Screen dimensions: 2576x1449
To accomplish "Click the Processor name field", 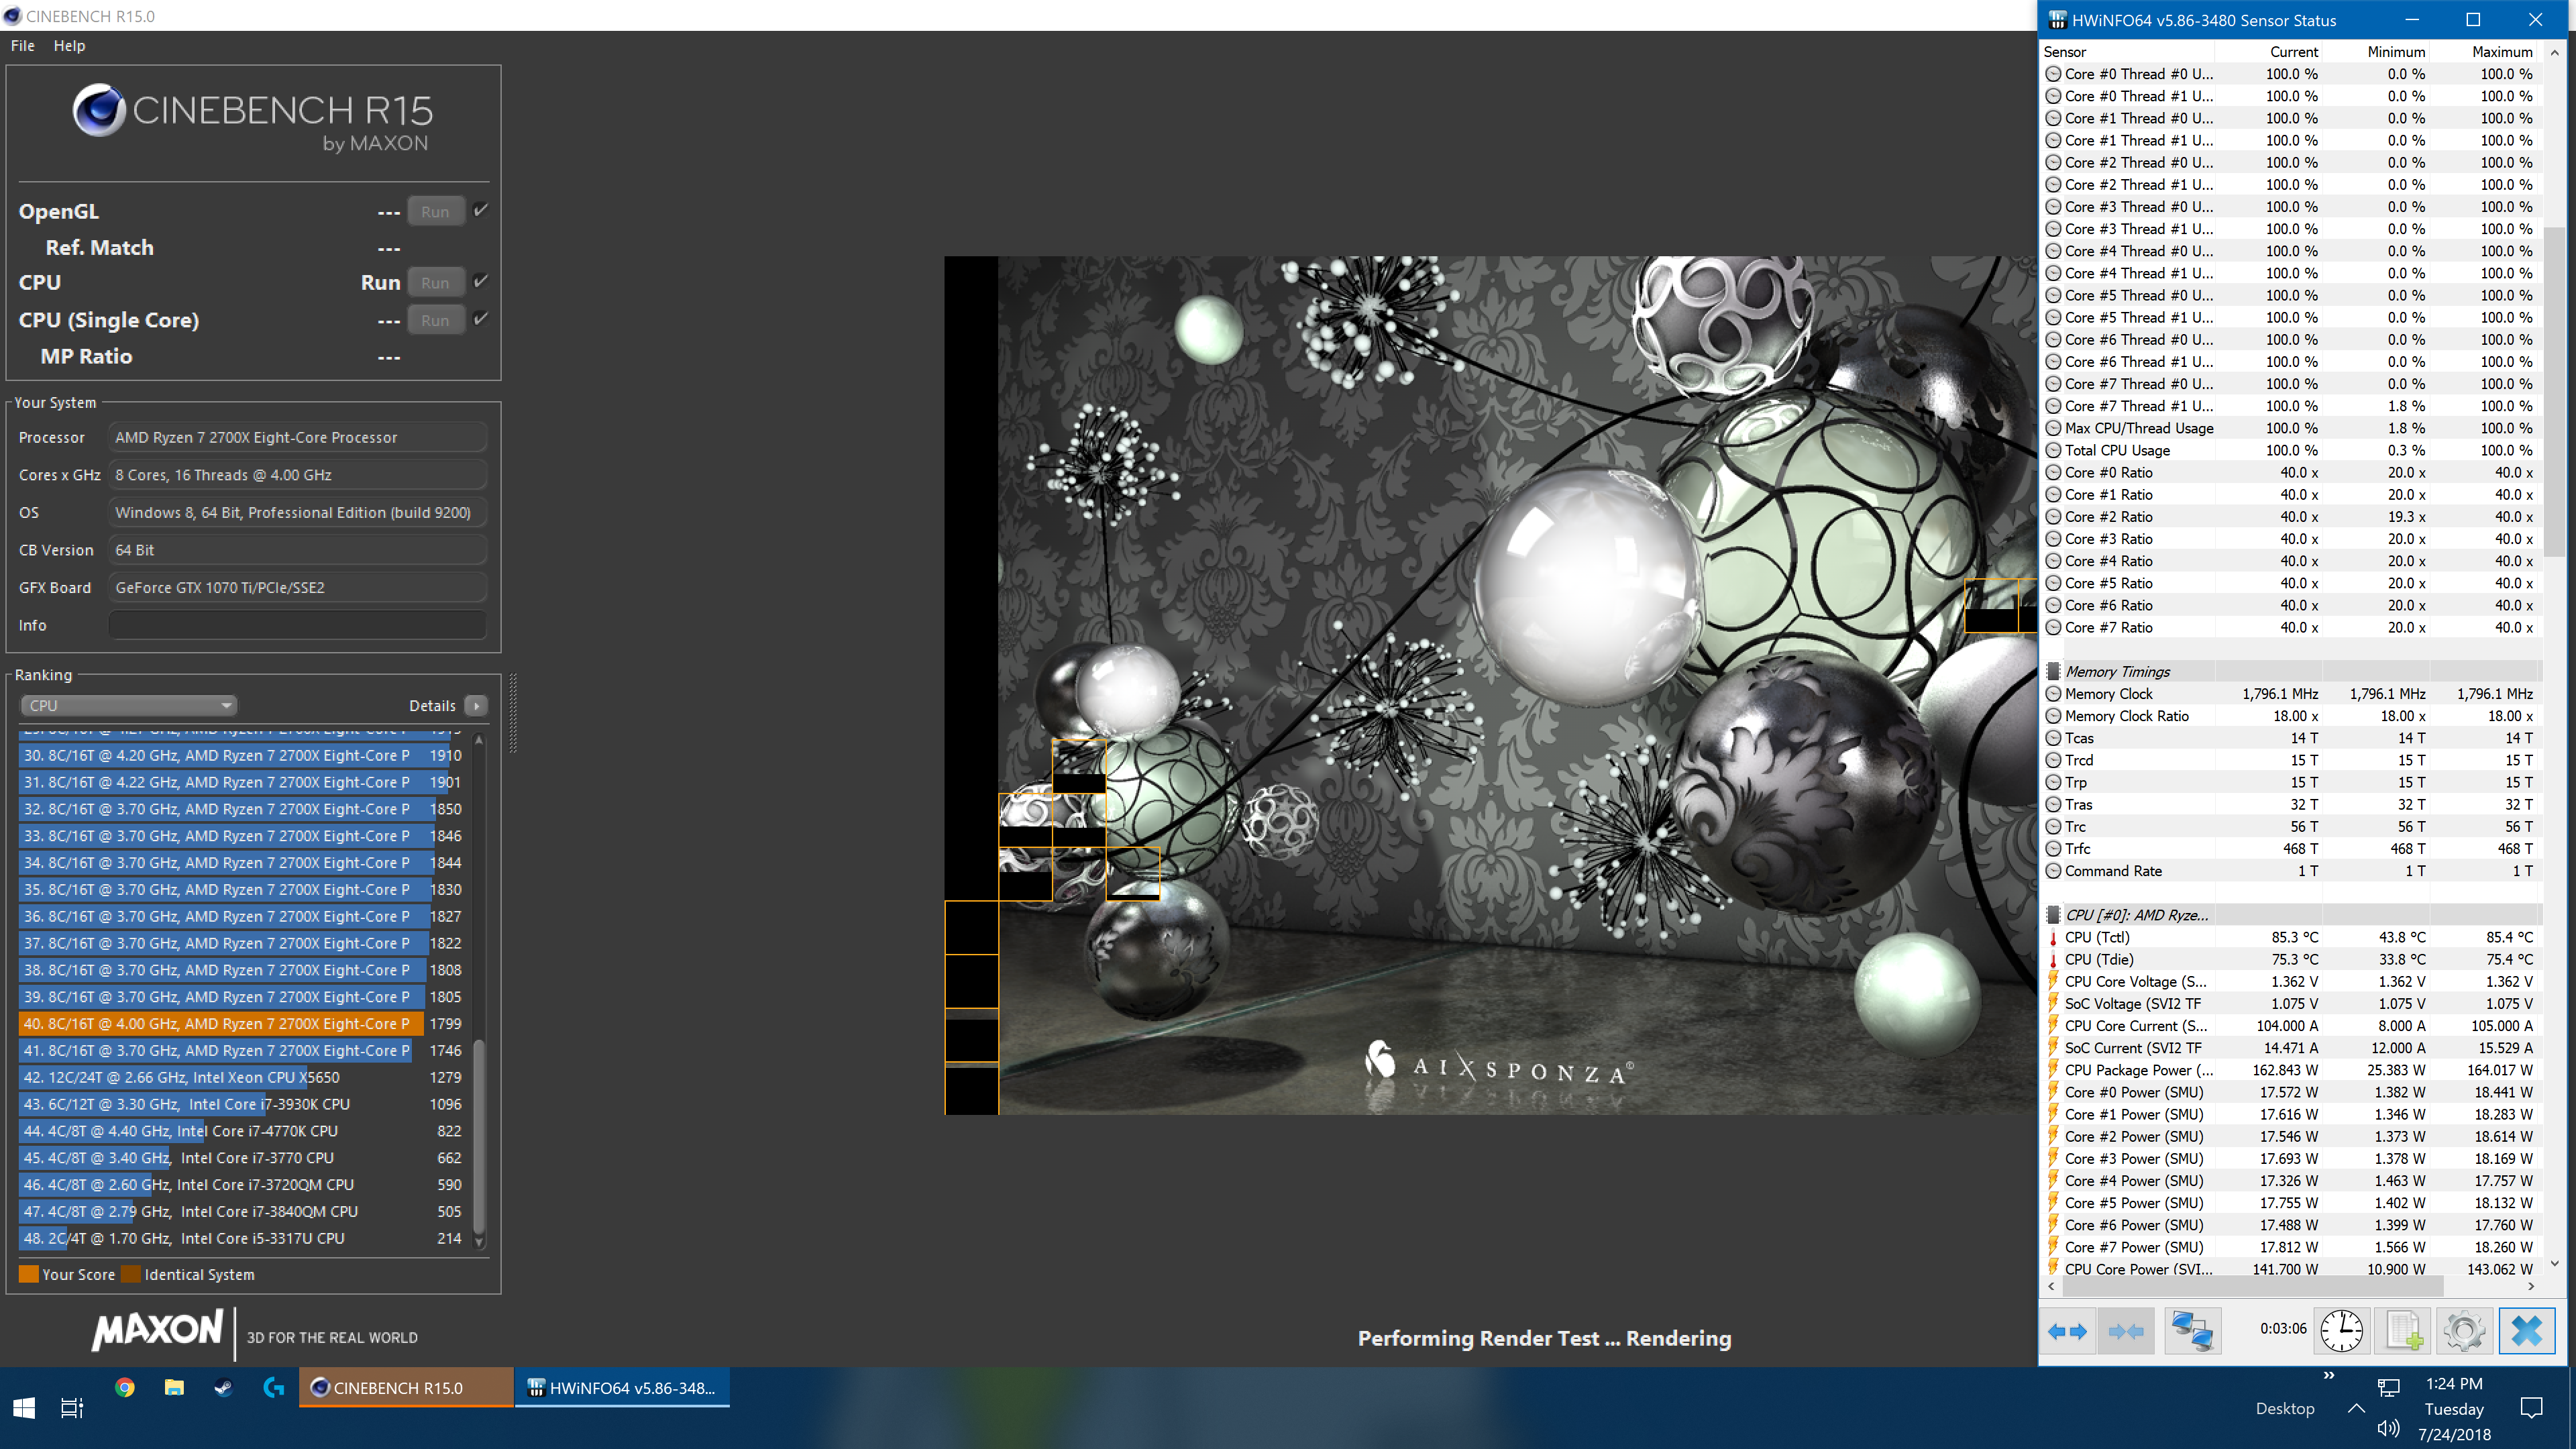I will click(x=297, y=437).
